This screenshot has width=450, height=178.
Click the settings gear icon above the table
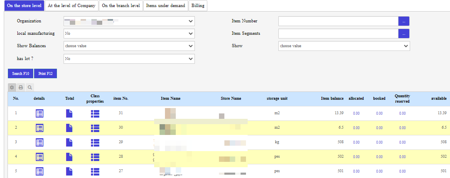coord(12,87)
